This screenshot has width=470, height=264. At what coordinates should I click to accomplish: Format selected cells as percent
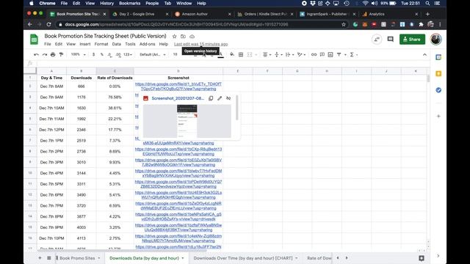(x=101, y=55)
